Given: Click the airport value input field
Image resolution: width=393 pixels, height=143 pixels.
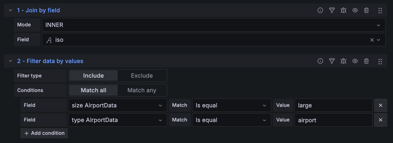Looking at the screenshot, I should [333, 120].
